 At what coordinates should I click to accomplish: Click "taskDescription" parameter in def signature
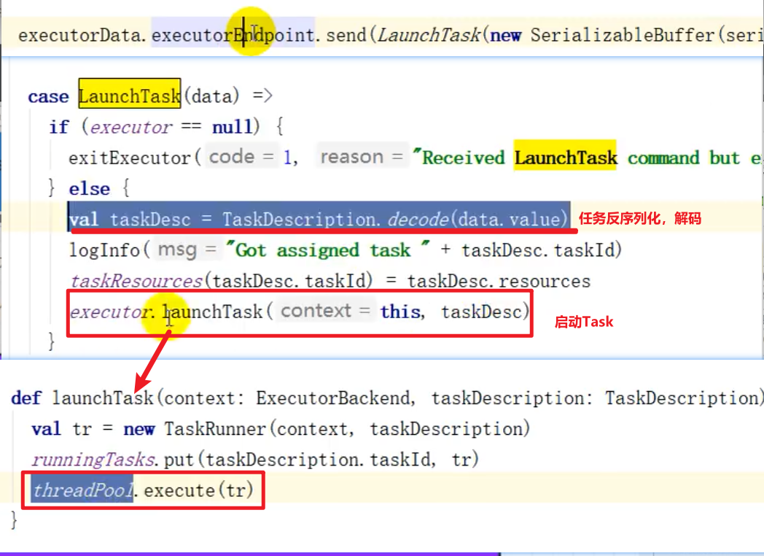[508, 398]
